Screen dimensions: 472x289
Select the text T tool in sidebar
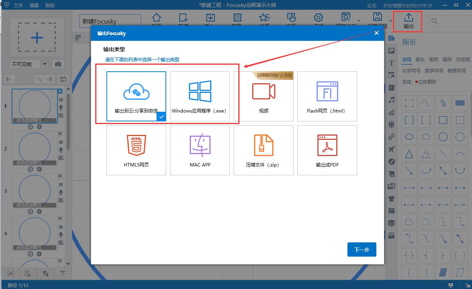391,63
